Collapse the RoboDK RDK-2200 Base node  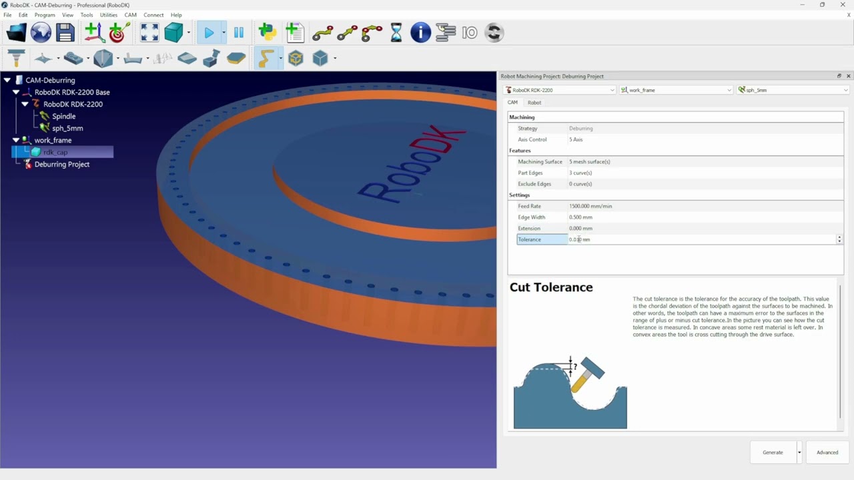click(16, 92)
